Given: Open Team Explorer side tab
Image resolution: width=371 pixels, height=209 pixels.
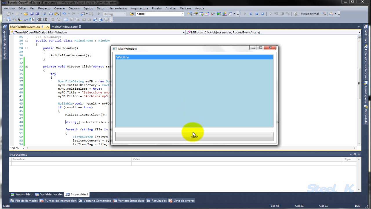Looking at the screenshot, I should [x=366, y=92].
